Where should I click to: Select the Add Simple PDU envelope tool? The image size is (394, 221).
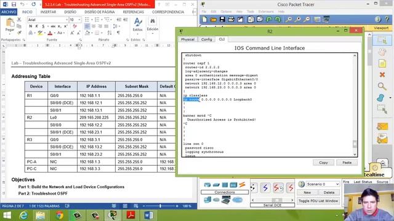[x=382, y=127]
